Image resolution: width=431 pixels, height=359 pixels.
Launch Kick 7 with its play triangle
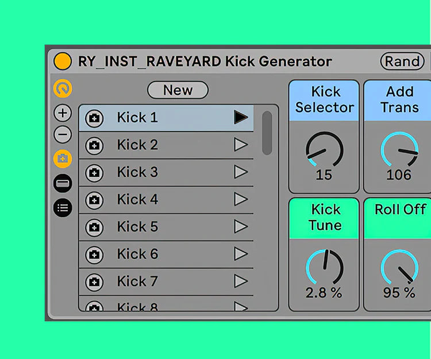coord(241,281)
